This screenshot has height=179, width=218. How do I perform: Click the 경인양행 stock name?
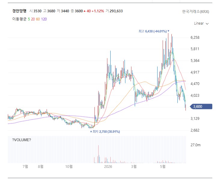[x=19, y=11]
